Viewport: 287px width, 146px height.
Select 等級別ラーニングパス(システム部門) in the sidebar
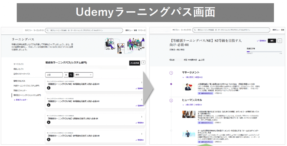(27, 95)
